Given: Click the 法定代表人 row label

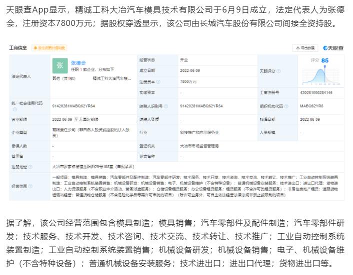Looking at the screenshot, I should (21, 76).
